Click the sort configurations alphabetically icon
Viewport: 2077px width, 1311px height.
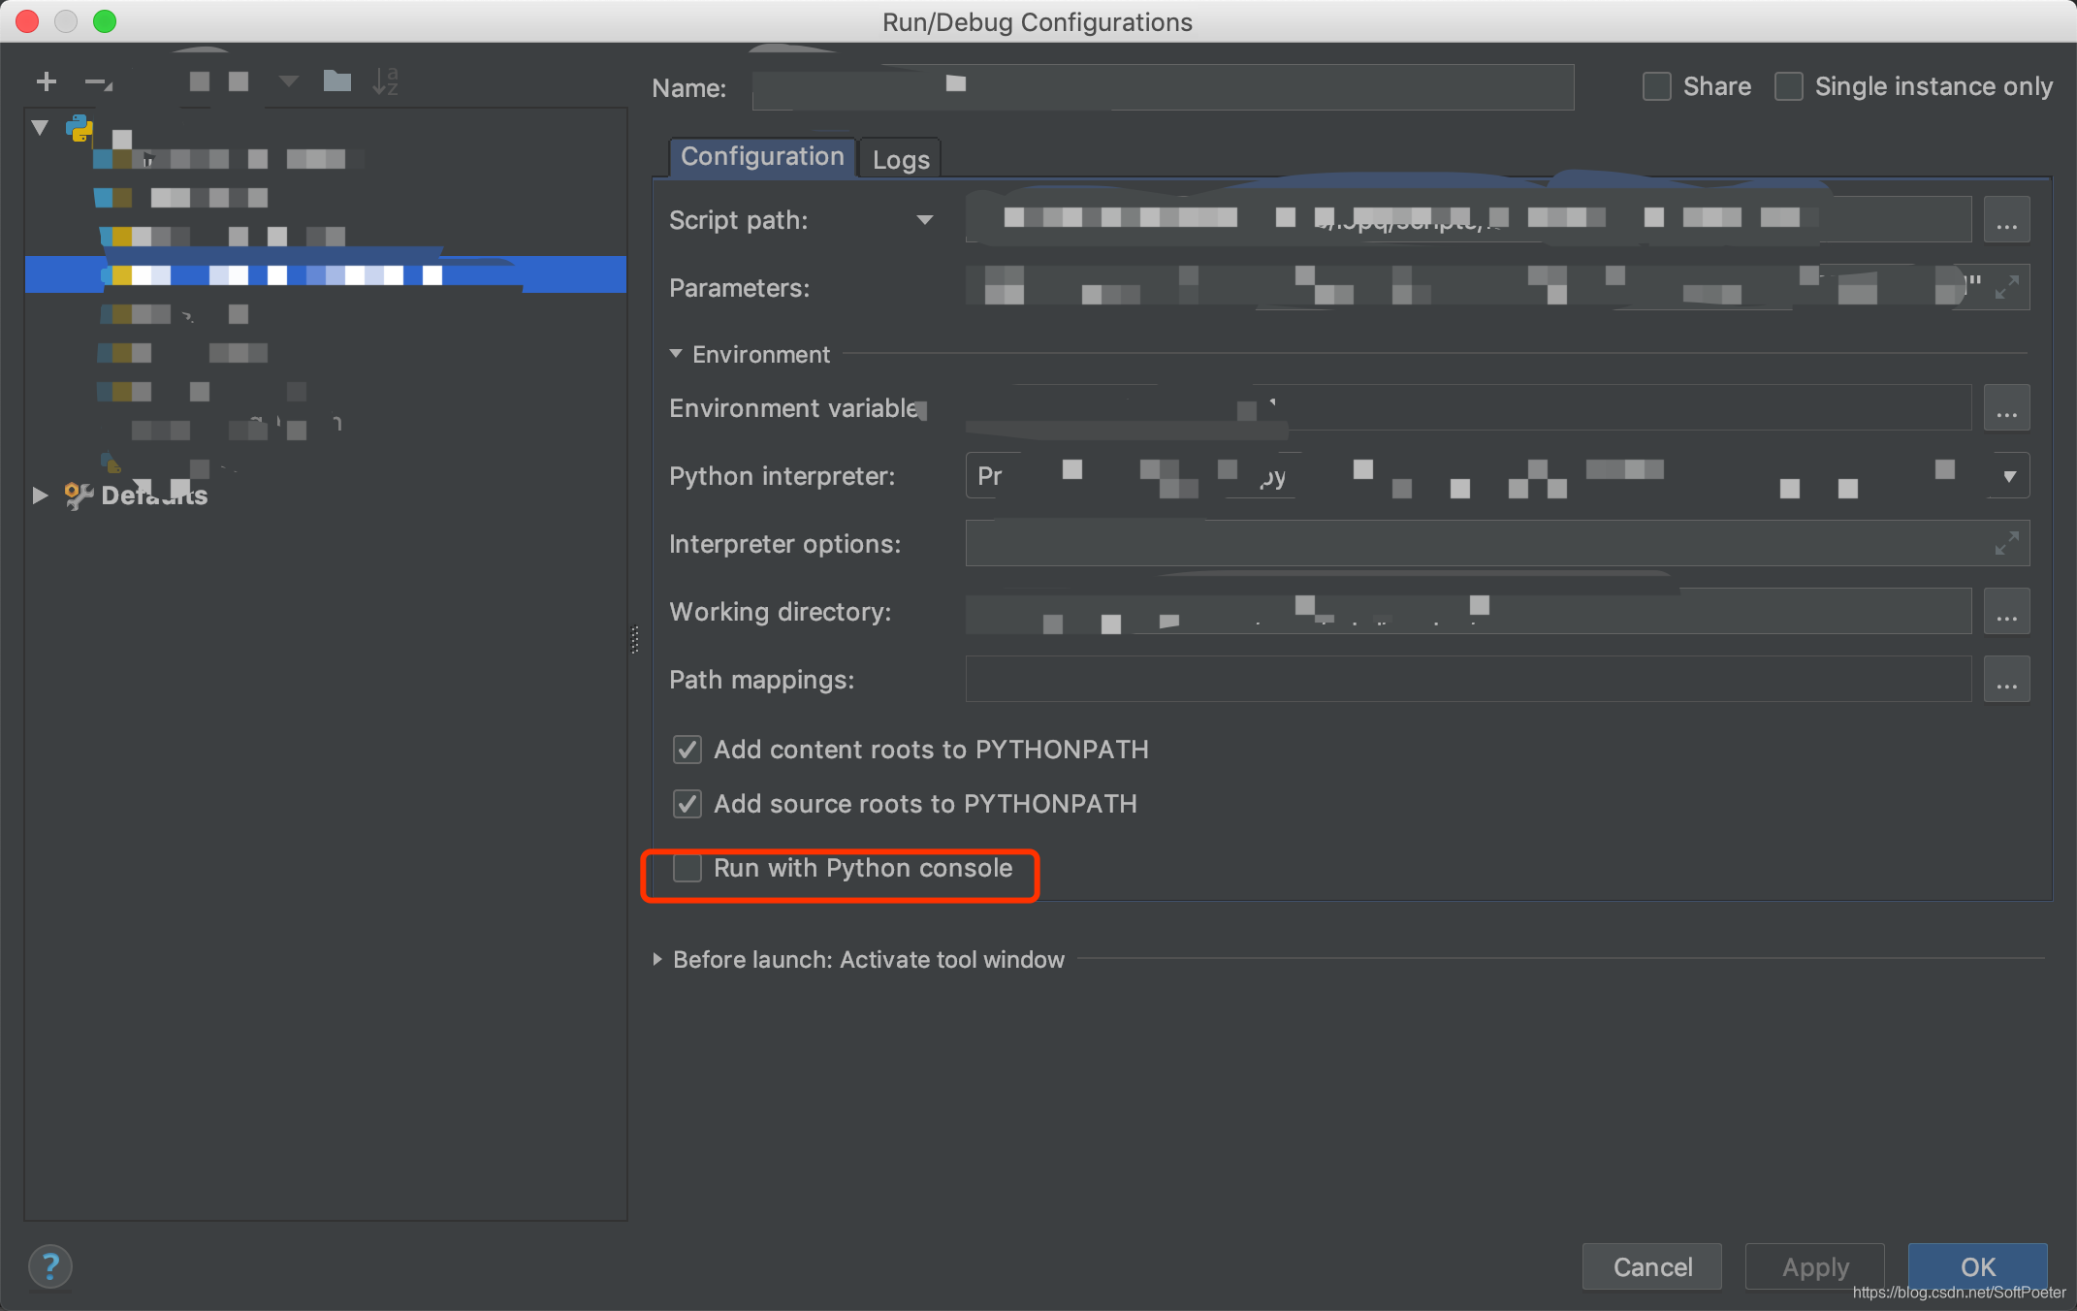pyautogui.click(x=385, y=81)
